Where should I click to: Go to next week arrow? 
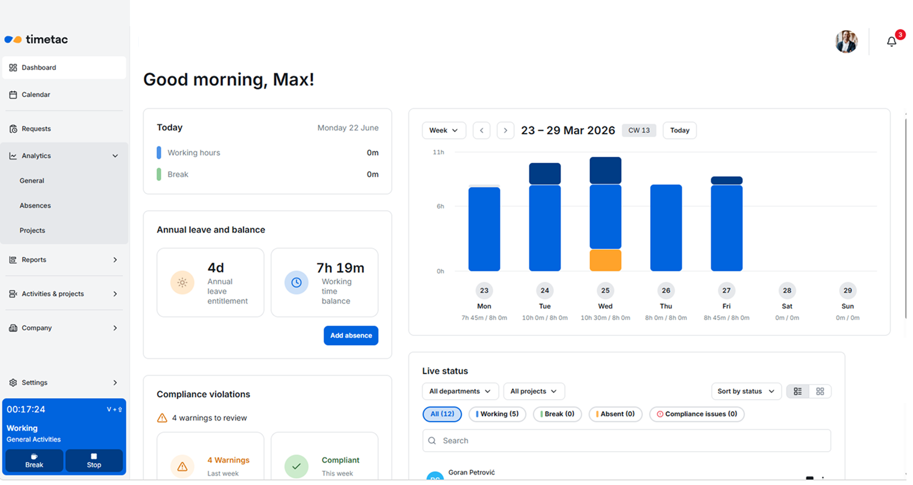506,131
